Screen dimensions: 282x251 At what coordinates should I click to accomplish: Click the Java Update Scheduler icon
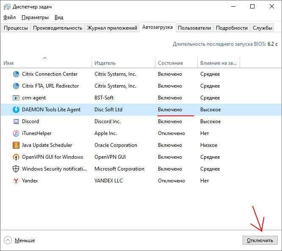click(x=16, y=145)
